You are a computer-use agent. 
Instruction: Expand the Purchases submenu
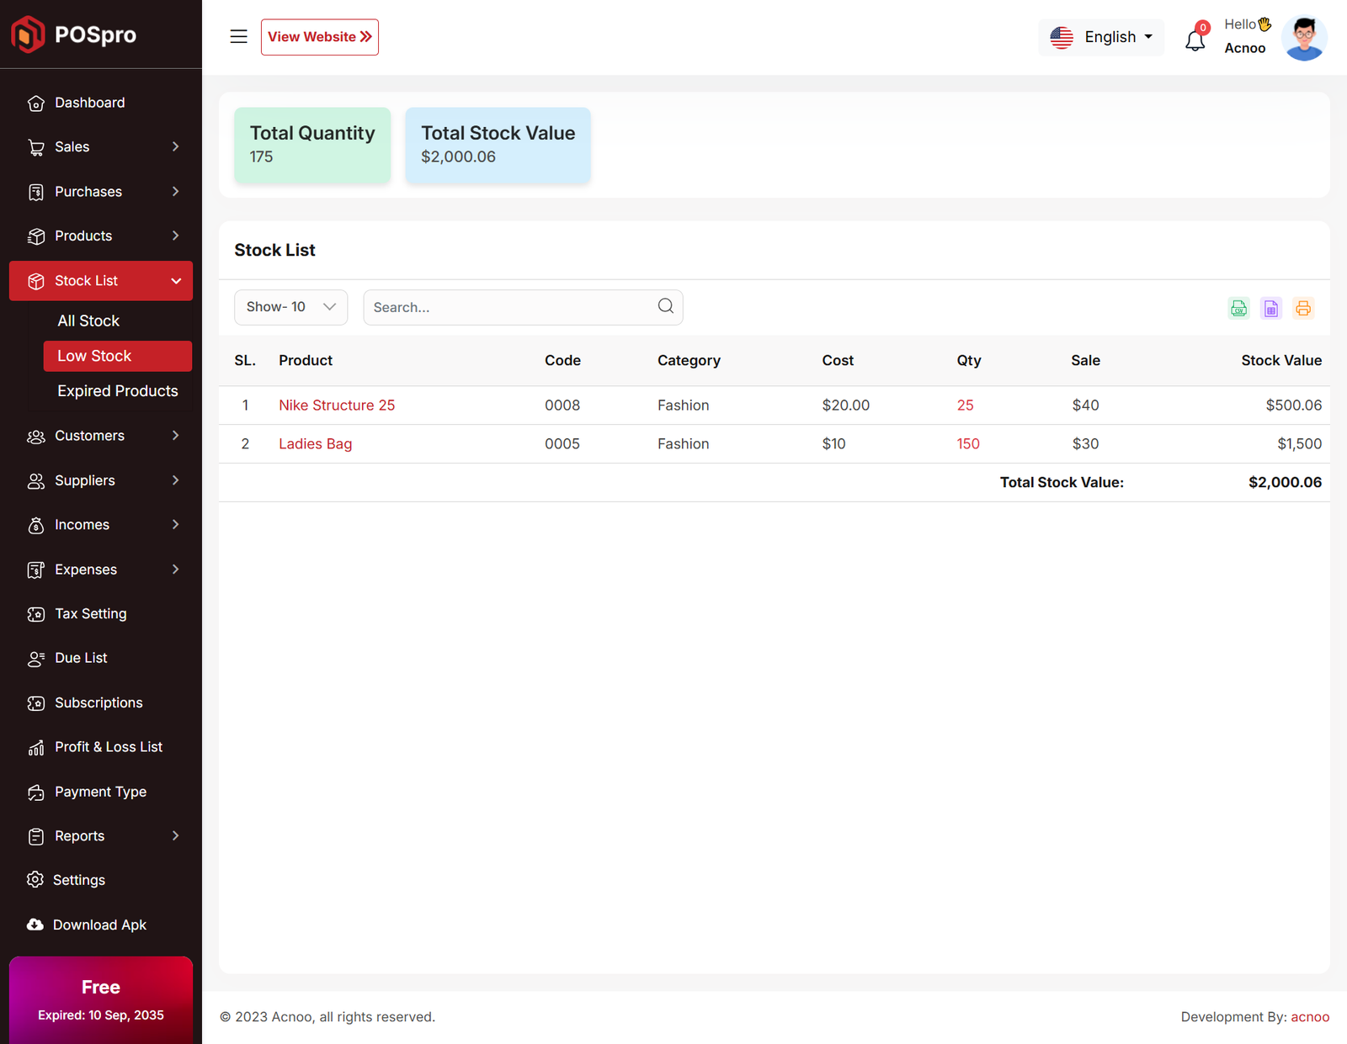[101, 192]
